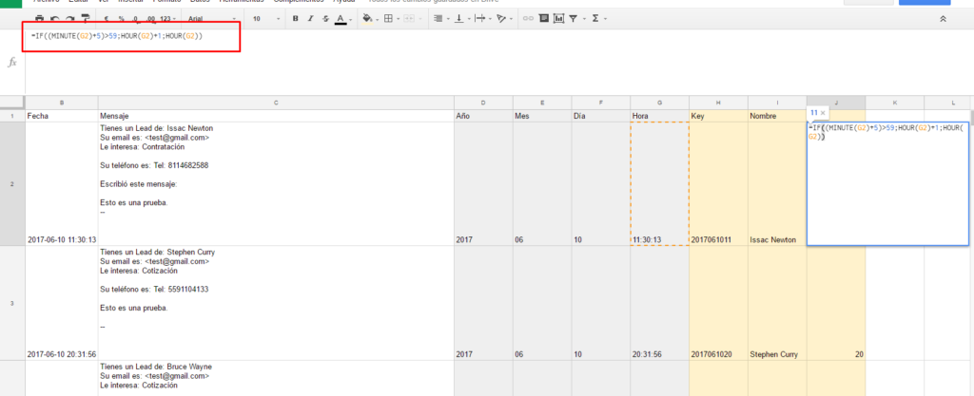The image size is (974, 396).
Task: Select column G header
Action: (659, 103)
